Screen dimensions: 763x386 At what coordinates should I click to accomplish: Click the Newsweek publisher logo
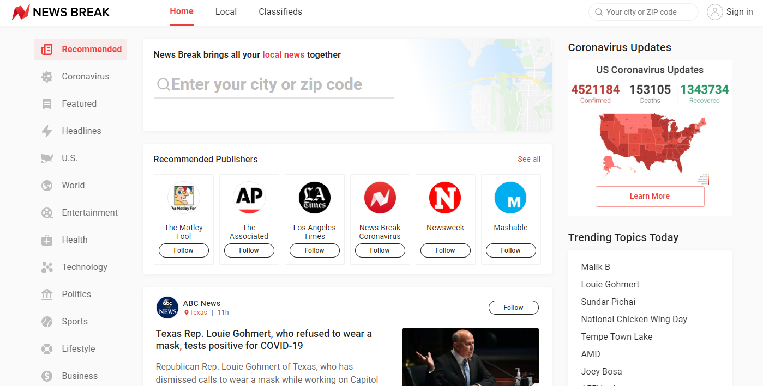coord(446,198)
